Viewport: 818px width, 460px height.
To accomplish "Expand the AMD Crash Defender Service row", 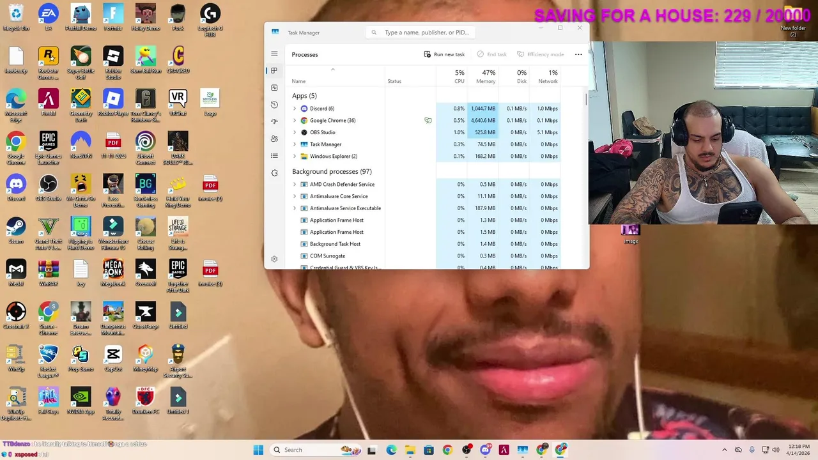I will 295,185.
